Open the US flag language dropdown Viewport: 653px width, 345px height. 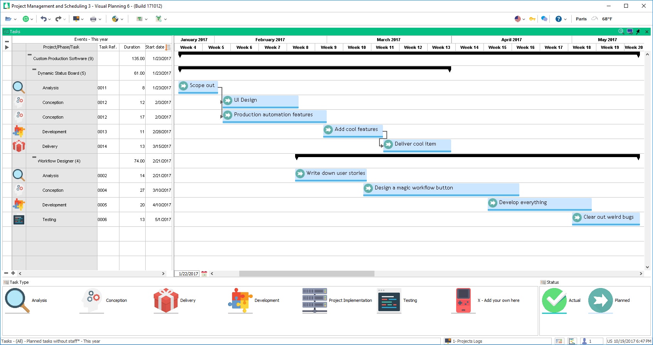[x=520, y=19]
